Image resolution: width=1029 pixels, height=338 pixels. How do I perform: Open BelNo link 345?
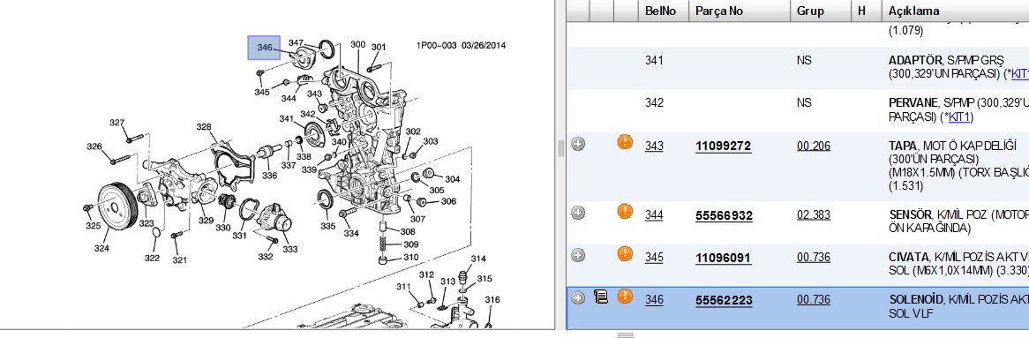654,258
